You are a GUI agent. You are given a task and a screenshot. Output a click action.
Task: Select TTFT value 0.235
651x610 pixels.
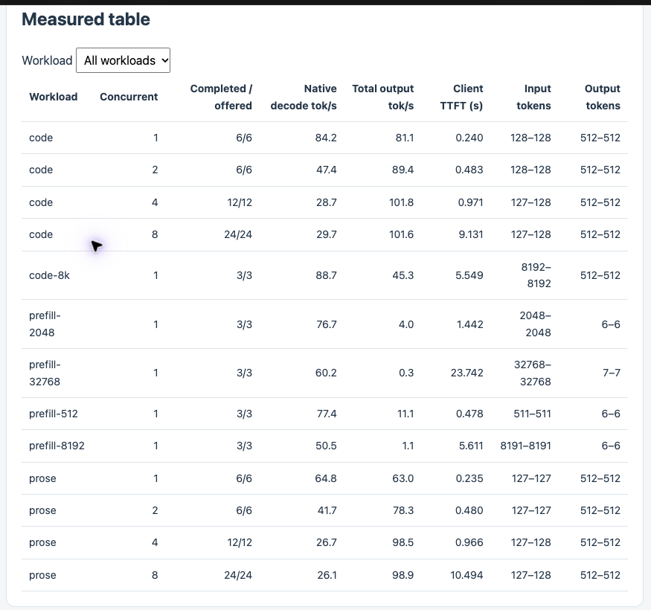pos(469,478)
